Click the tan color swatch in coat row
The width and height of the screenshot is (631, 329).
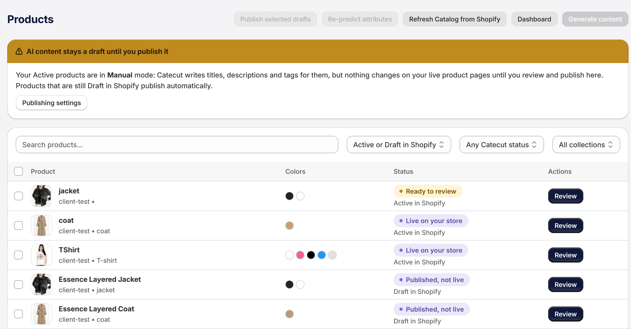click(x=290, y=226)
